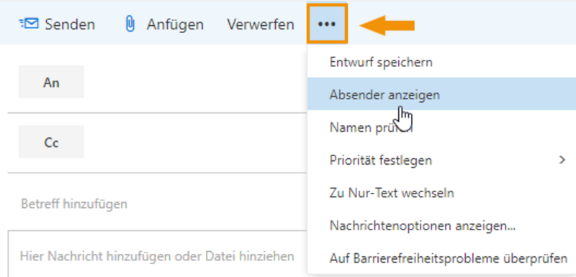This screenshot has width=576, height=277.
Task: Click the Cc recipient button
Action: pos(51,142)
